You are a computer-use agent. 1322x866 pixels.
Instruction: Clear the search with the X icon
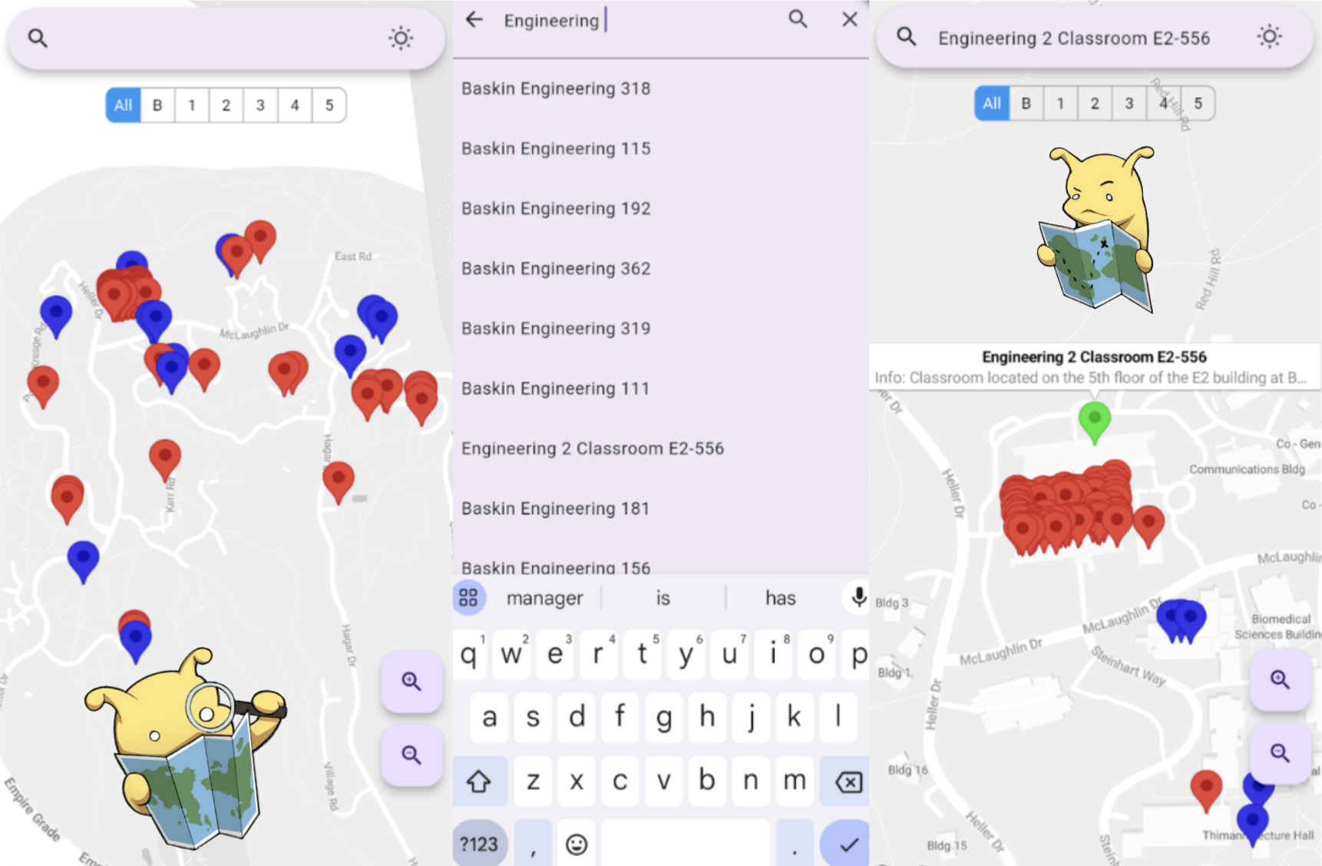point(849,20)
